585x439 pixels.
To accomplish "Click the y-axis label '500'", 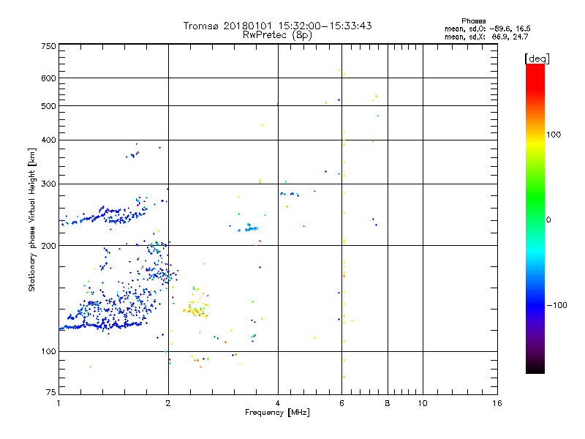I will click(x=48, y=106).
